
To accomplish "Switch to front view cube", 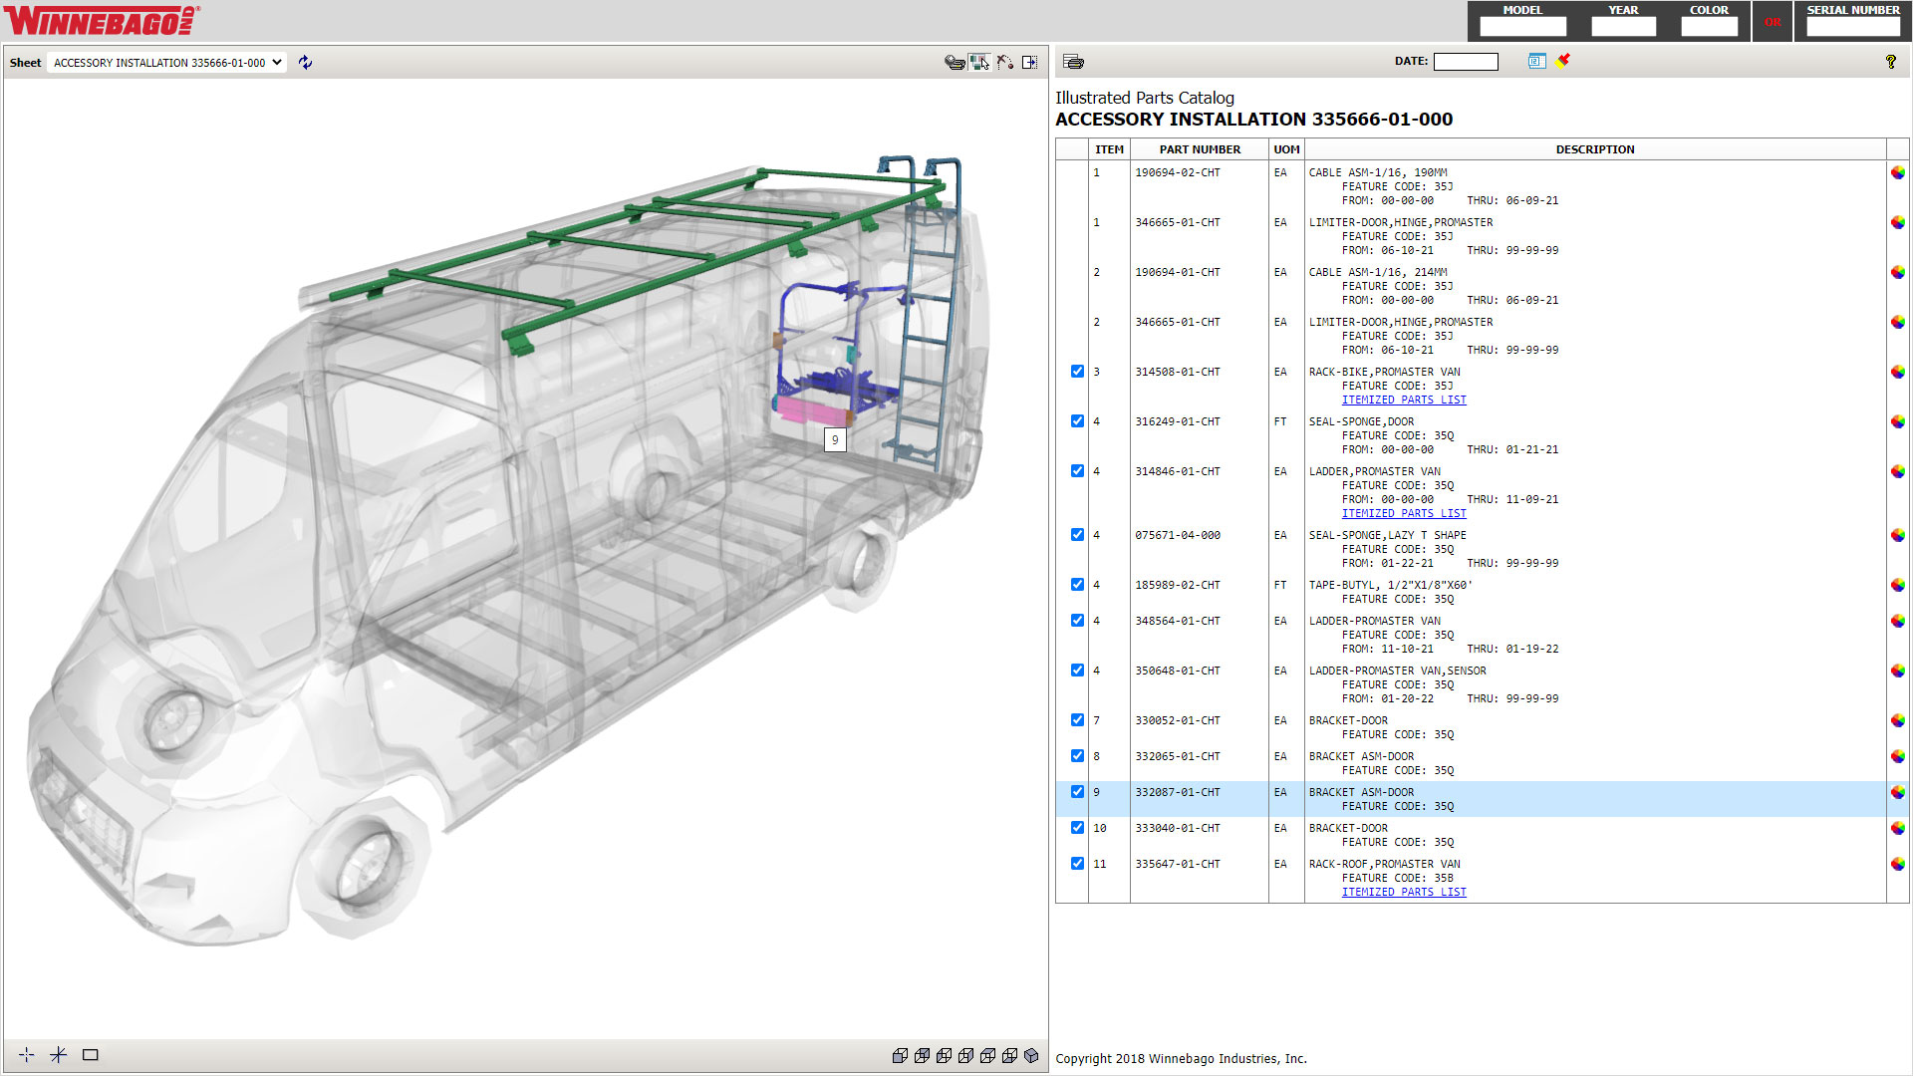I will pyautogui.click(x=900, y=1055).
